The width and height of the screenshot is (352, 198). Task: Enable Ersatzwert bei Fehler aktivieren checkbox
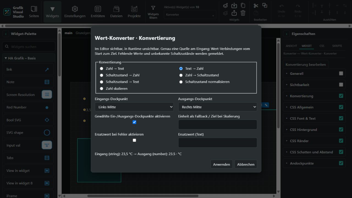(134, 140)
